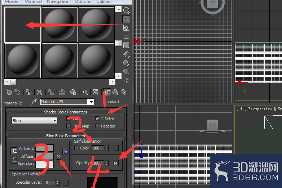Click the Put to Library icon

click(73, 92)
